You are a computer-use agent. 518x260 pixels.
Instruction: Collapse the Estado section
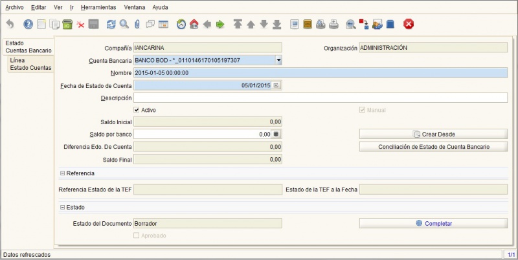click(62, 207)
